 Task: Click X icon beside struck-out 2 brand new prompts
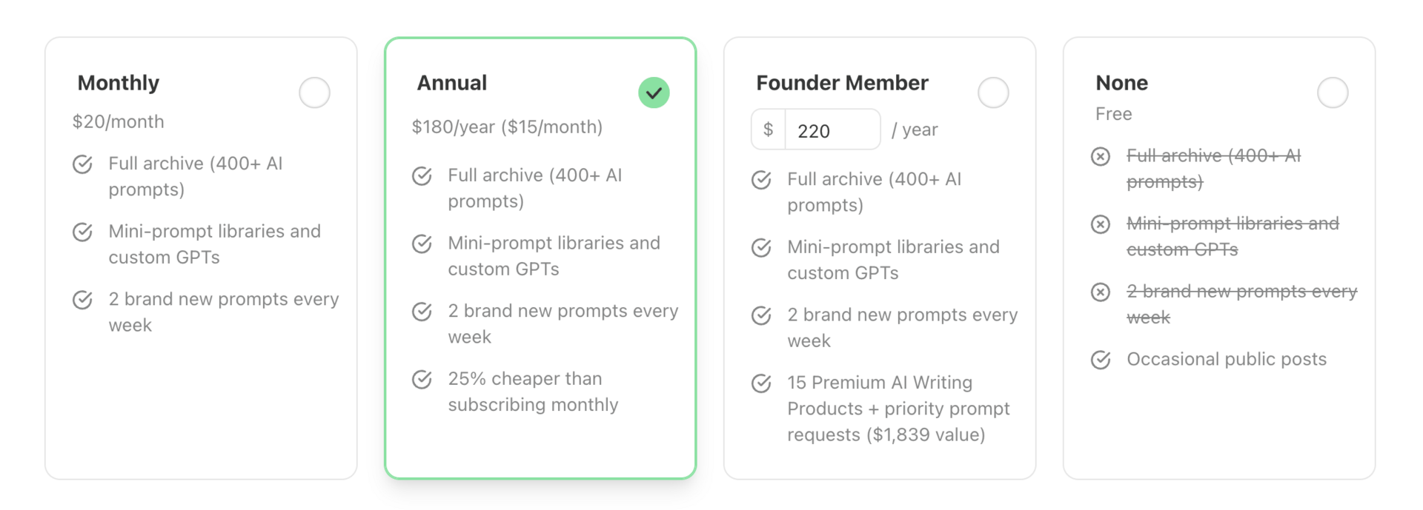point(1101,292)
